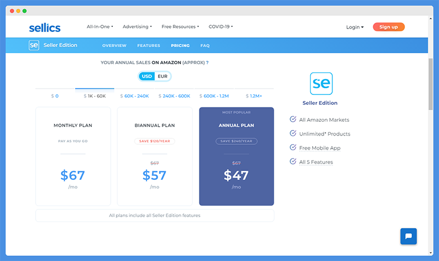Click the Free Mobile App link

pyautogui.click(x=320, y=148)
